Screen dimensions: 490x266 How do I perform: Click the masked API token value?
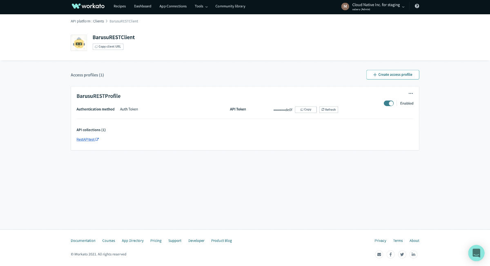(x=283, y=110)
